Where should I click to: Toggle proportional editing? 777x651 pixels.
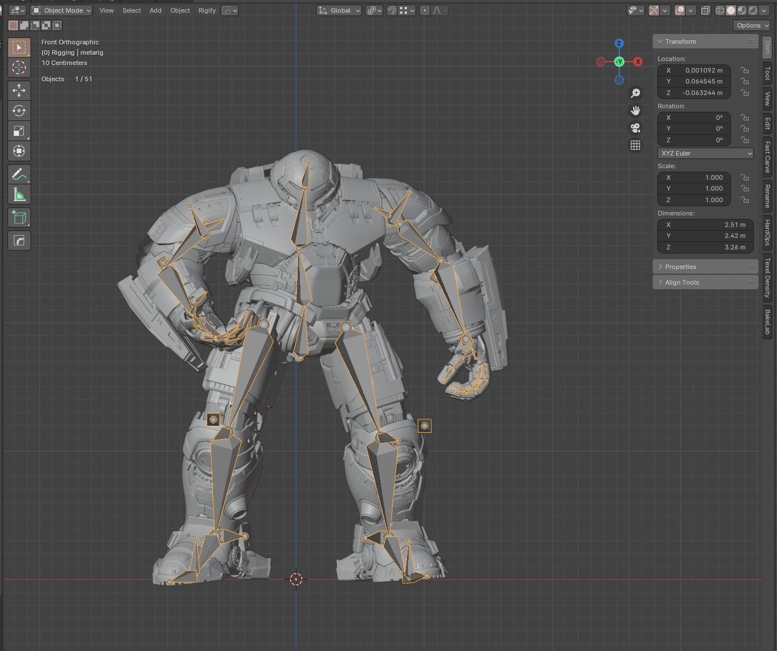[x=425, y=10]
